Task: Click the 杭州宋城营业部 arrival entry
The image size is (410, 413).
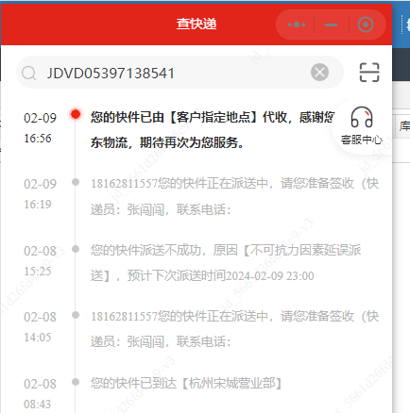Action: [x=186, y=383]
